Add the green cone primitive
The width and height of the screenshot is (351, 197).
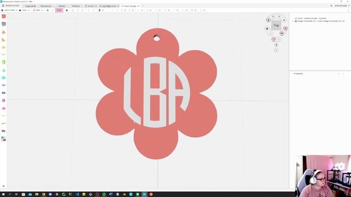click(x=4, y=70)
